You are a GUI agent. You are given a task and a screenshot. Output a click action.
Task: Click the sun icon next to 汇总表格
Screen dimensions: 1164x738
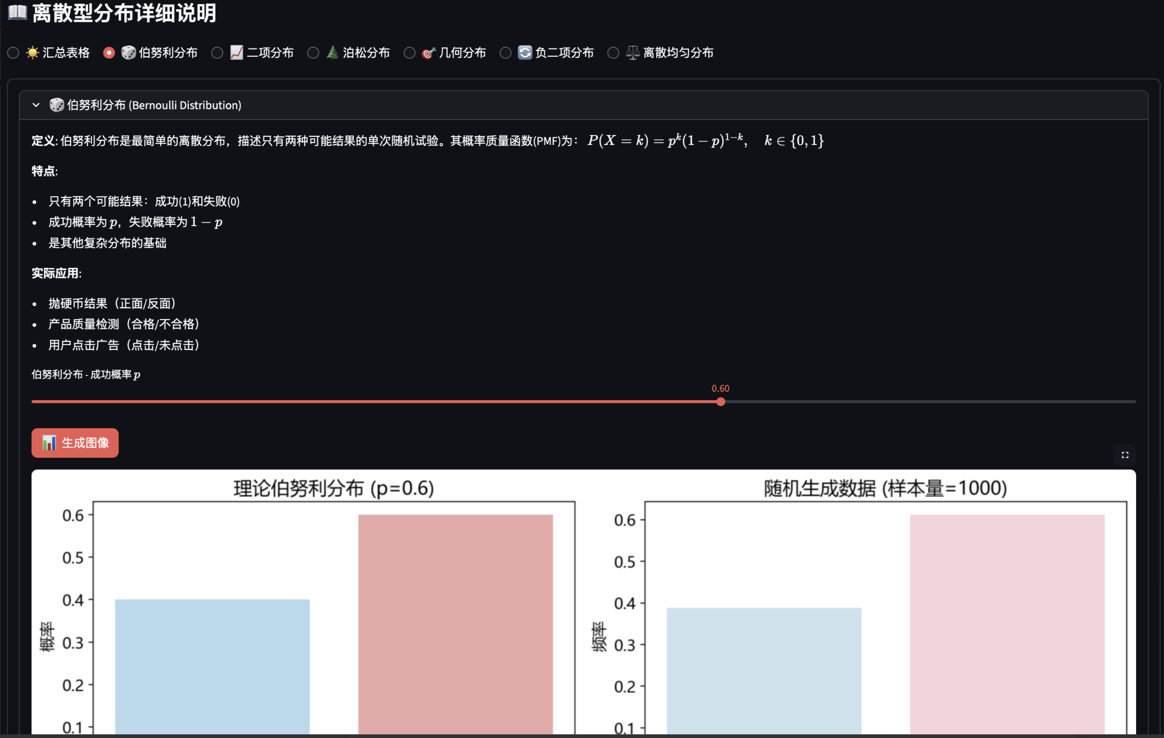pos(32,53)
